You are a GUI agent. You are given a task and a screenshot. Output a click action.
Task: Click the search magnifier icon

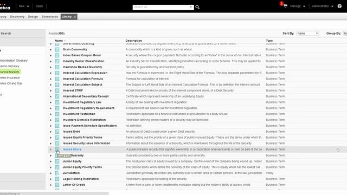click(x=197, y=7)
